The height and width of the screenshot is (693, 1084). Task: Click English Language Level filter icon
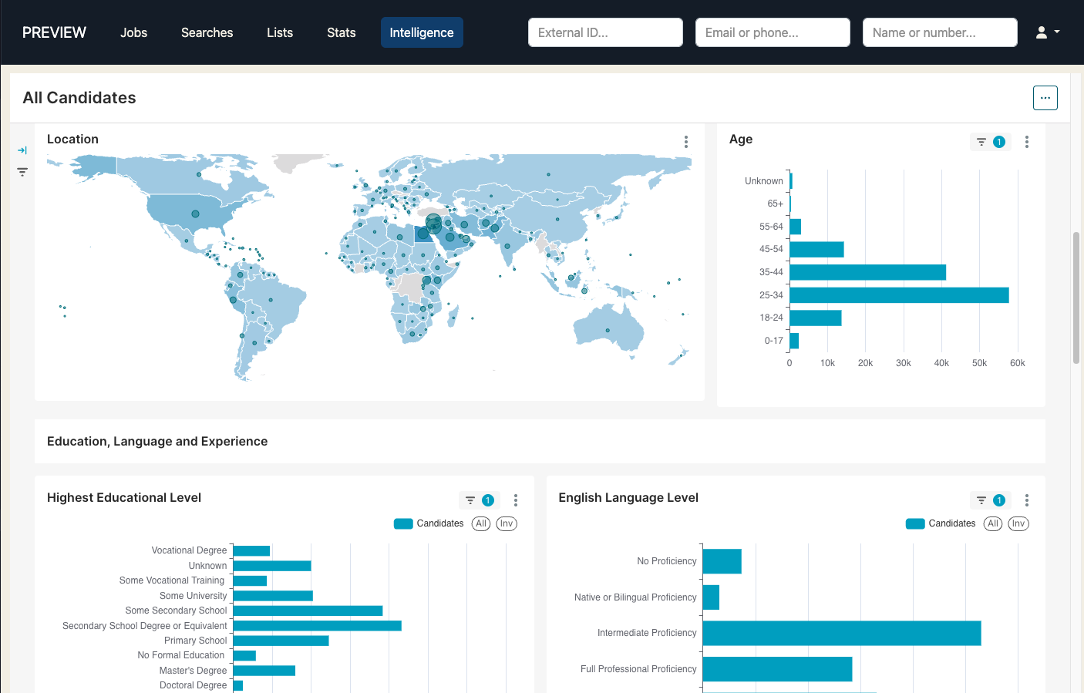981,500
